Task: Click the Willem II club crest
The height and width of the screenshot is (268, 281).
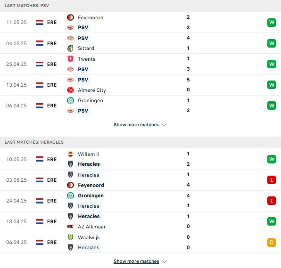Action: 70,154
